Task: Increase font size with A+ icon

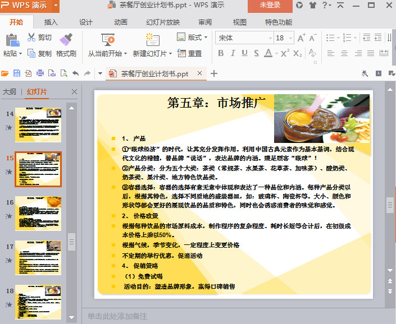Action: pos(301,38)
